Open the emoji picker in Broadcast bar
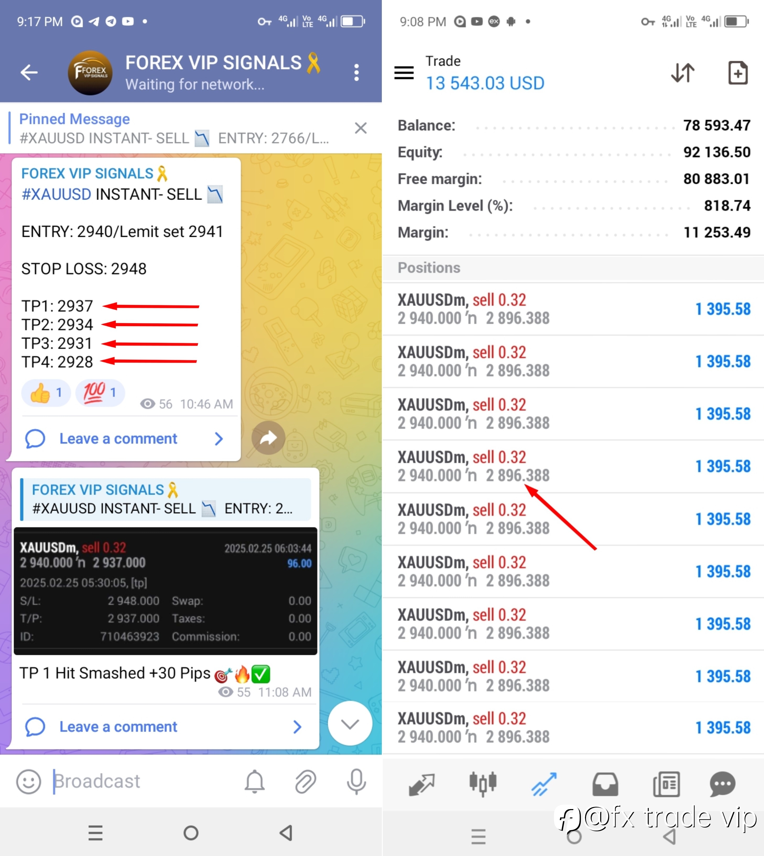The height and width of the screenshot is (856, 764). point(29,782)
